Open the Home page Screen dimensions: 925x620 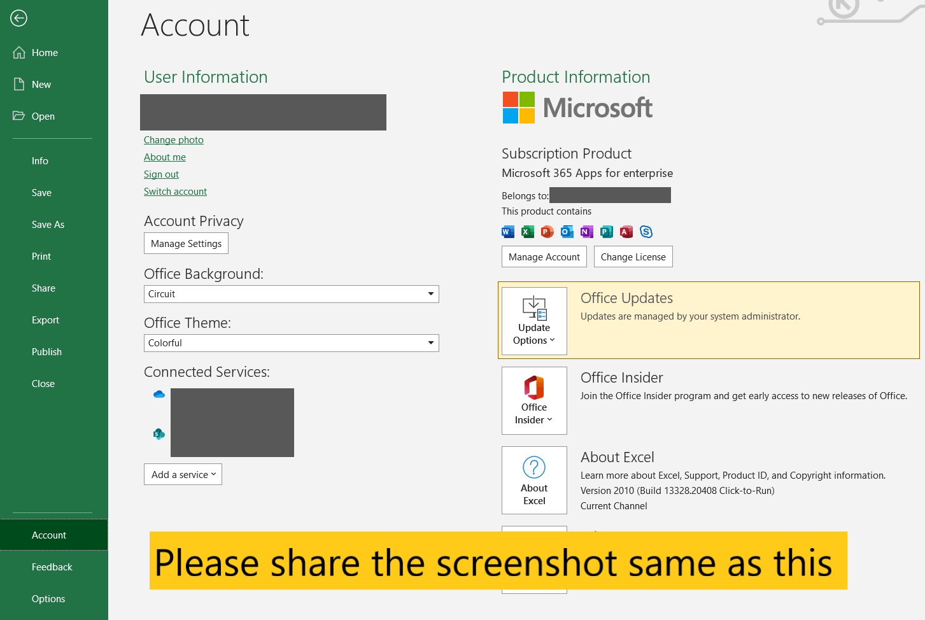pyautogui.click(x=53, y=53)
